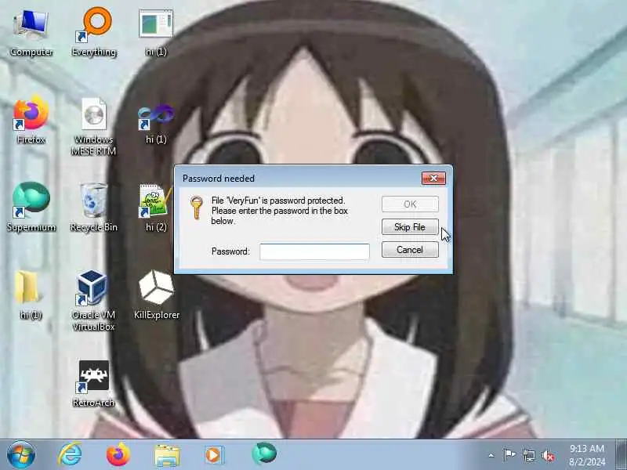
Task: Select the Recycle Bin icon
Action: coord(94,207)
